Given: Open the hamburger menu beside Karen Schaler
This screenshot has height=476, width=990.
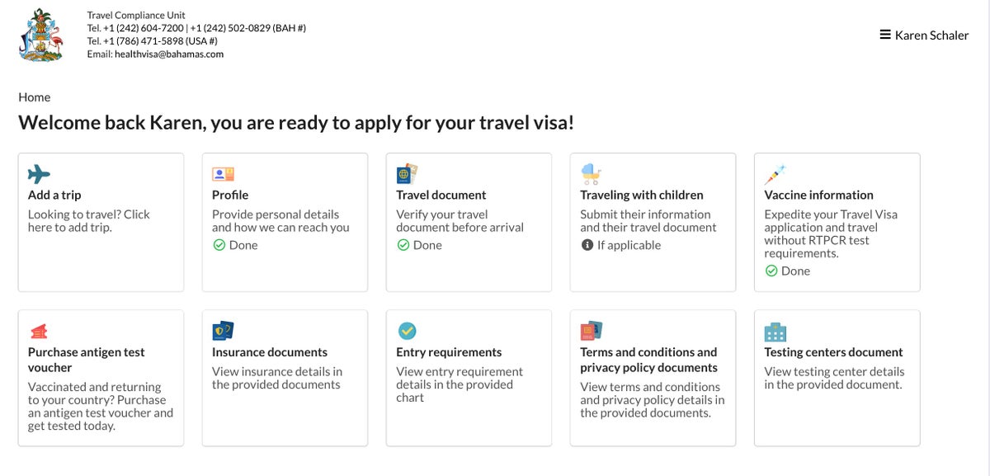Looking at the screenshot, I should (x=885, y=35).
